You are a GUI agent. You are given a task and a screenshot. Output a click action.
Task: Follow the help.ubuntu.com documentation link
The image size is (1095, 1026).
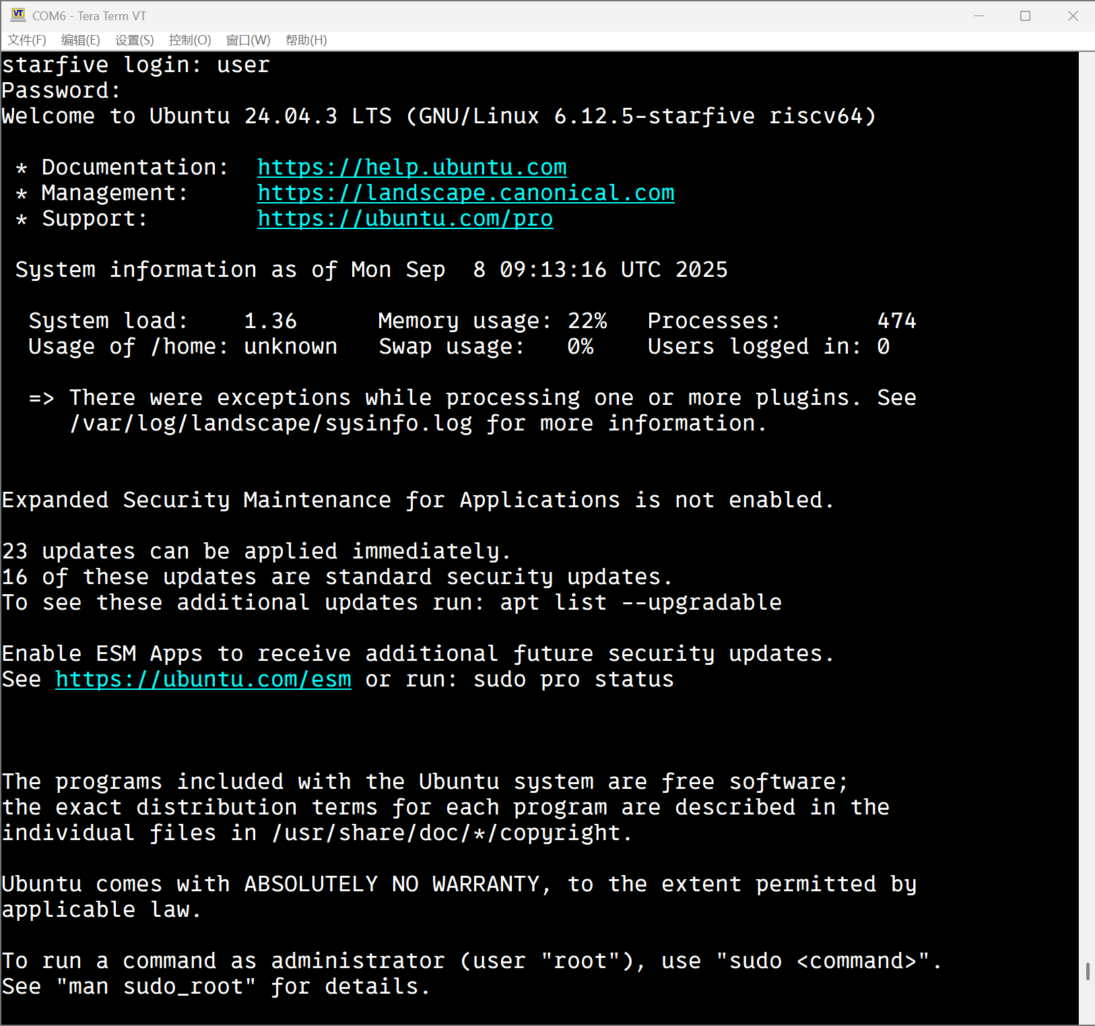tap(411, 167)
